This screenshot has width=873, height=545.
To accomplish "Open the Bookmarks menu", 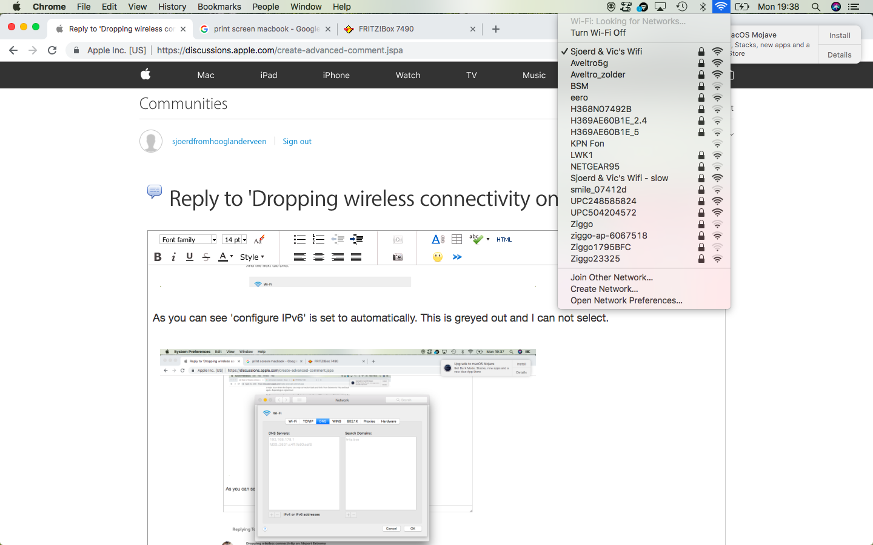I will (x=219, y=7).
